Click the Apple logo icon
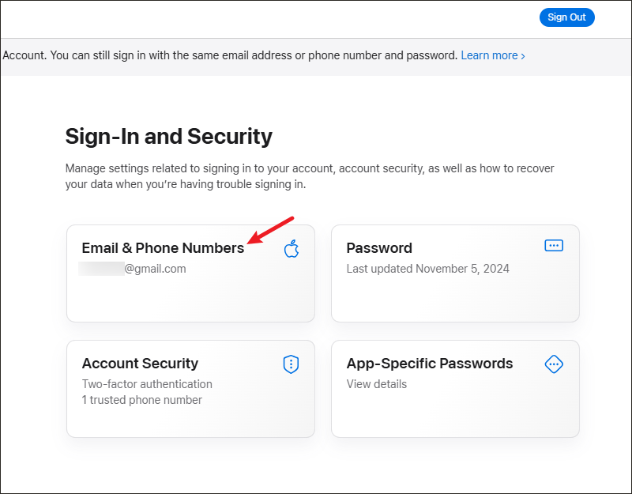632x494 pixels. (x=291, y=248)
